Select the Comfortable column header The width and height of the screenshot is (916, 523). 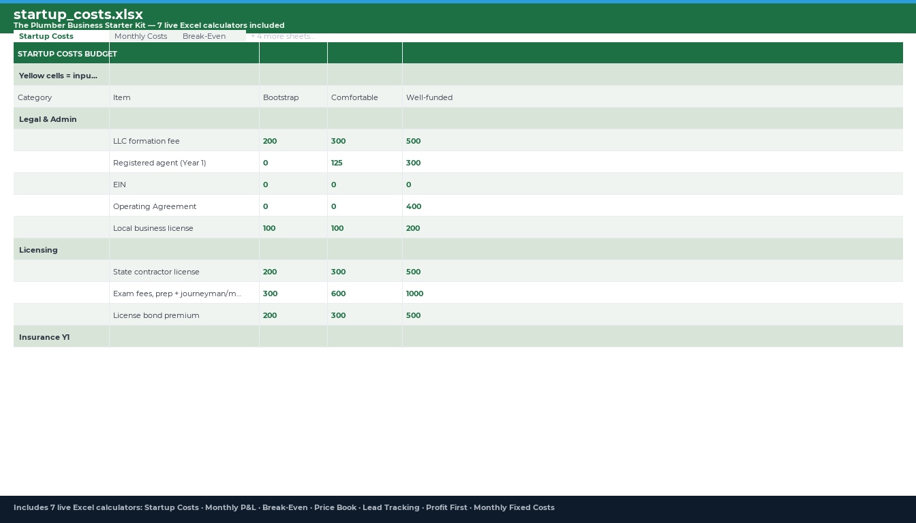365,97
